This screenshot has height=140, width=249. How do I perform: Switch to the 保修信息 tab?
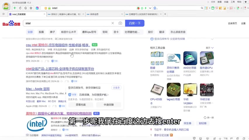(105, 14)
